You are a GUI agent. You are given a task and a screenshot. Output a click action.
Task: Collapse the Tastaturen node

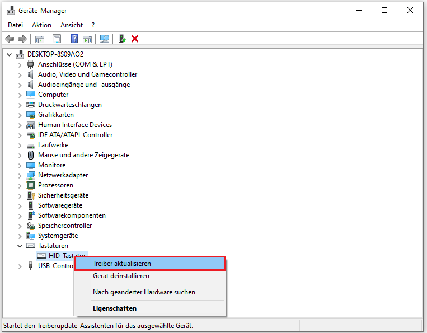[x=20, y=246]
